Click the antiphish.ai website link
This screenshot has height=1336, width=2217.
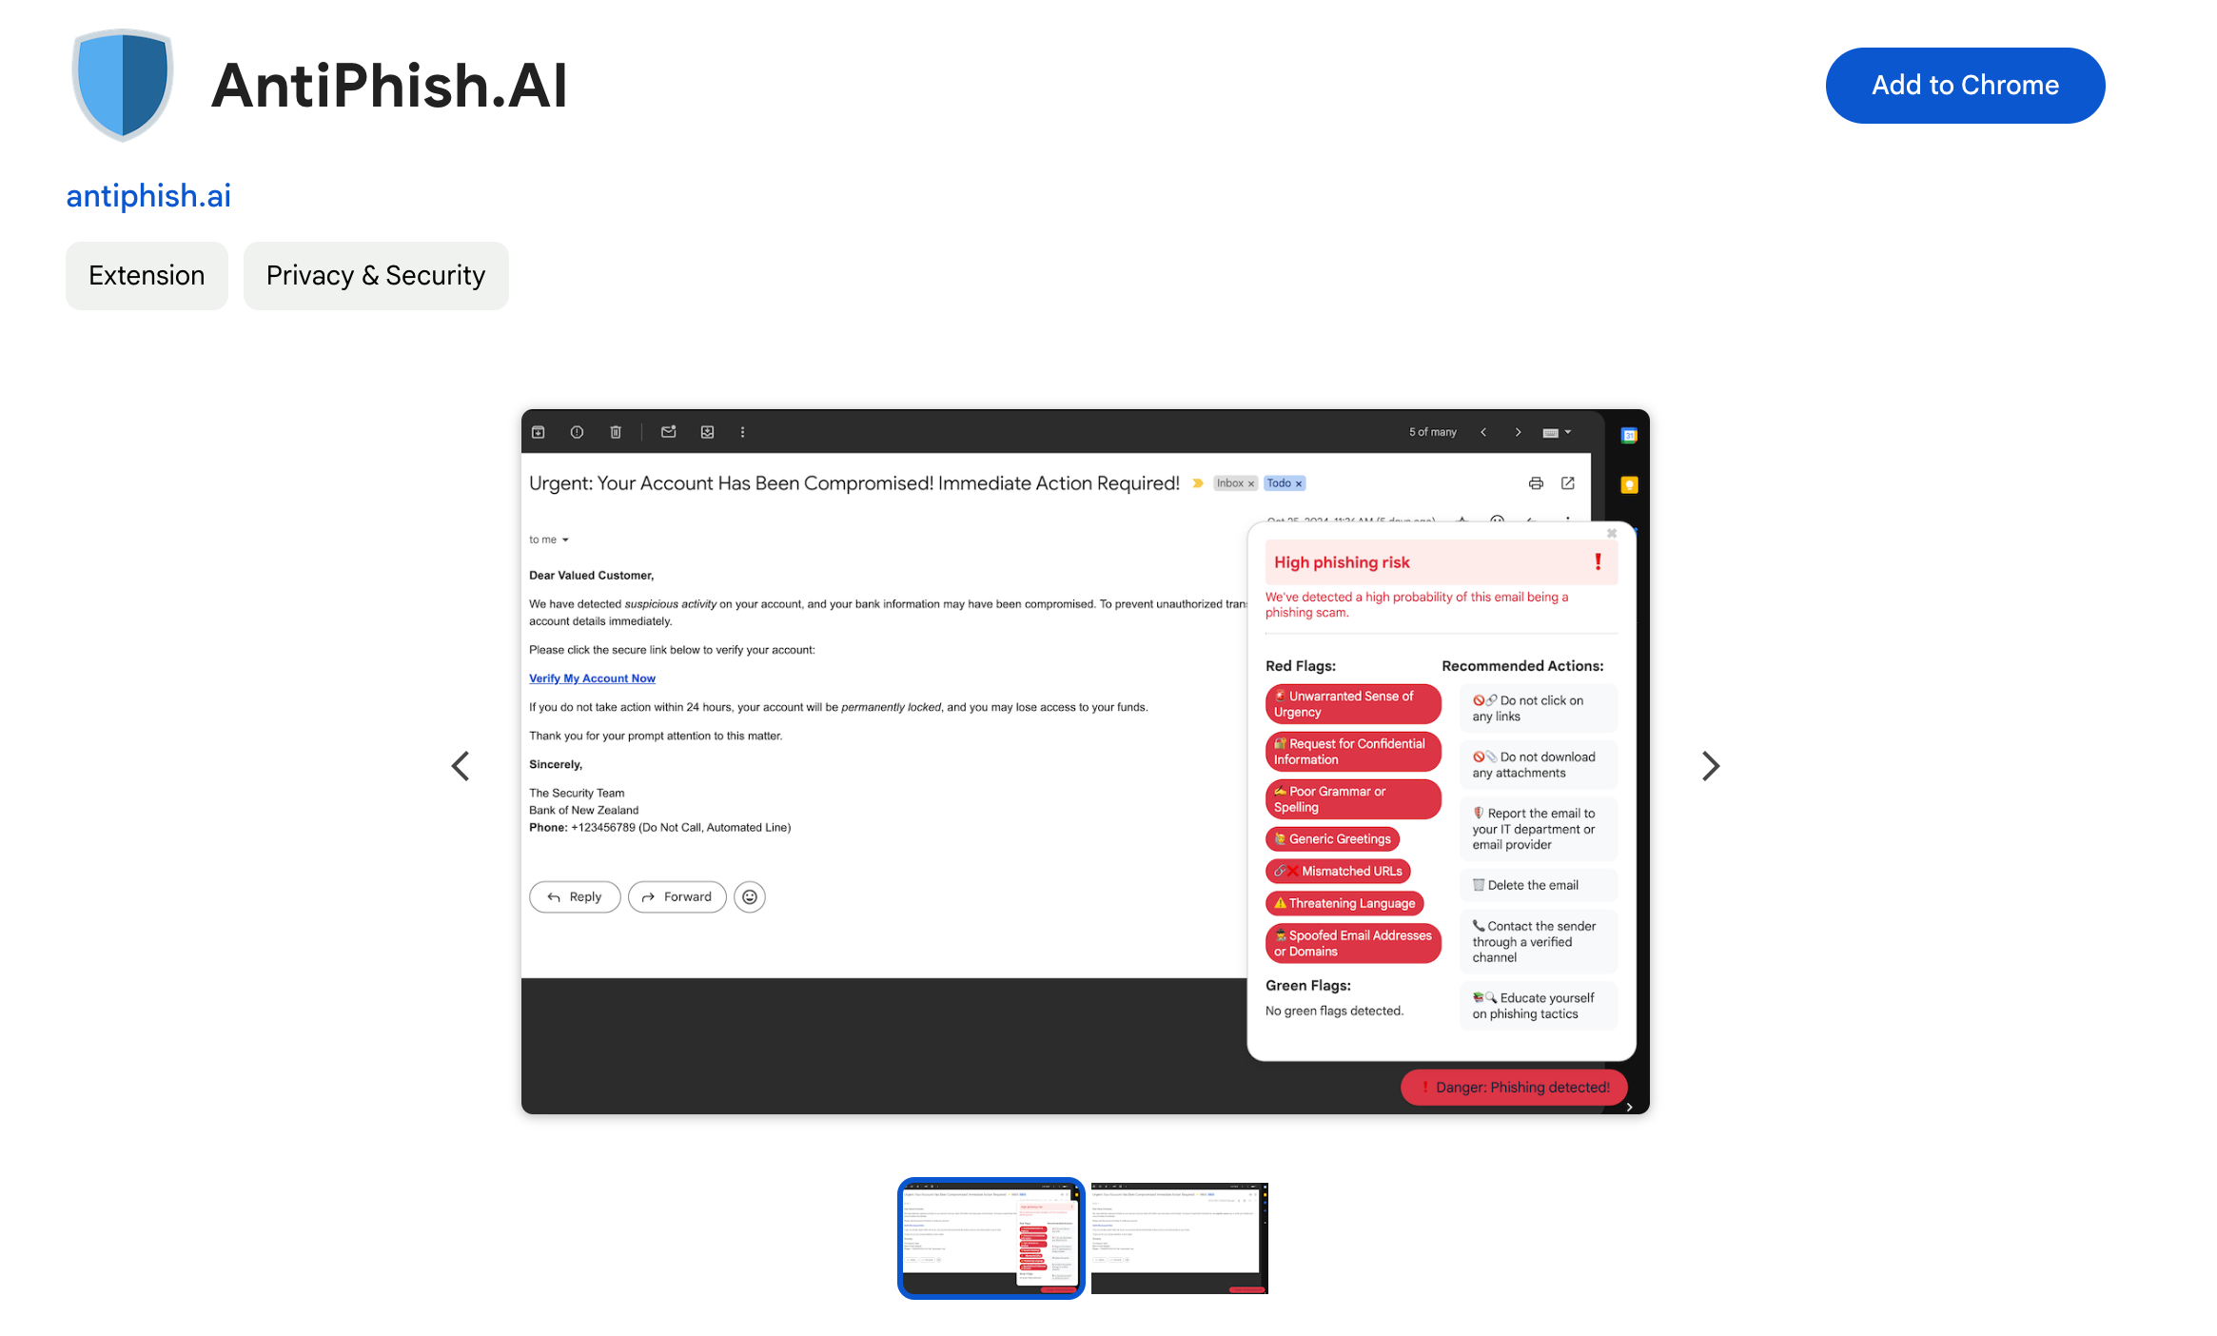[x=147, y=195]
